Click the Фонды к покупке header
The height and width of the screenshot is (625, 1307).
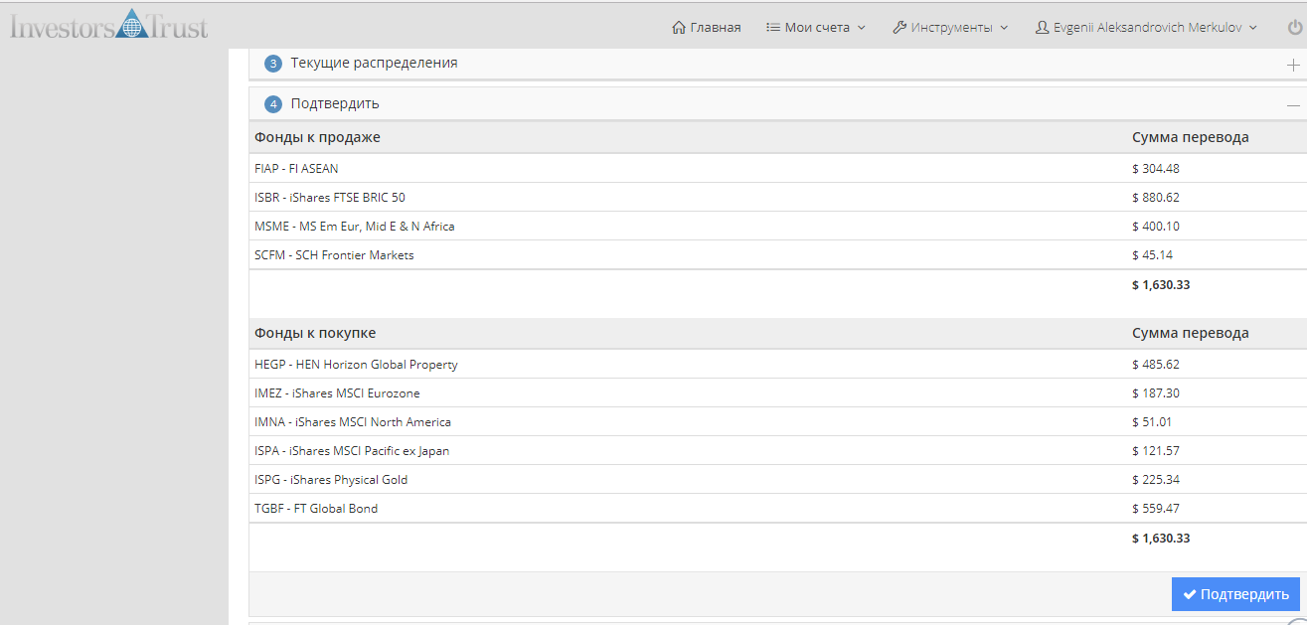click(315, 333)
